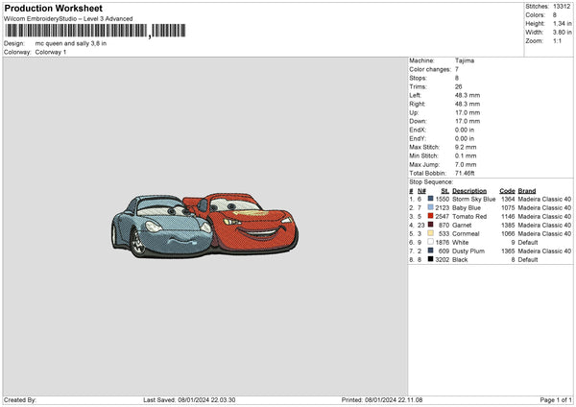576x407 pixels.
Task: Click the Garnet color swatch
Action: [430, 225]
